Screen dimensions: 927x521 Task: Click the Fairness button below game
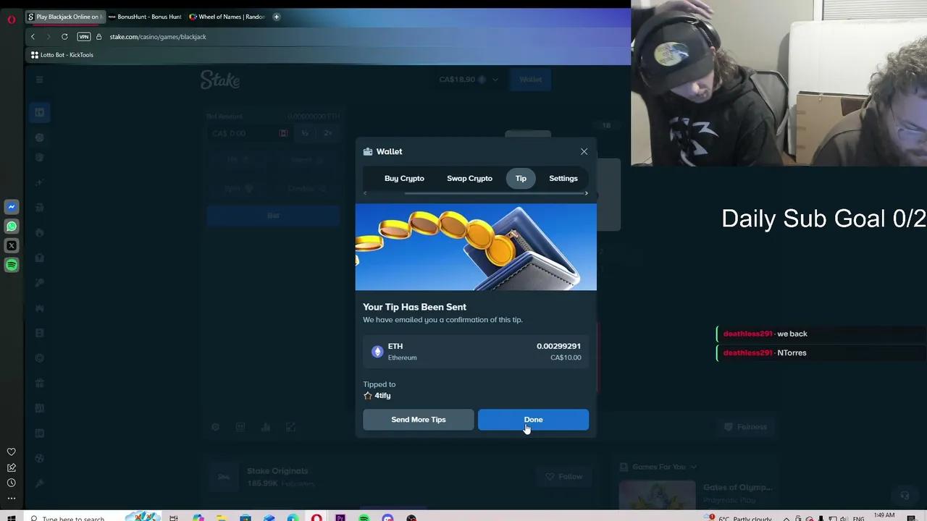[745, 427]
